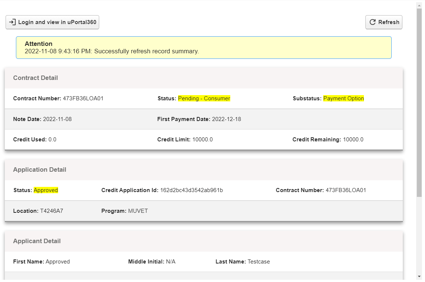Click the scrollbar down arrow
The height and width of the screenshot is (282, 425).
(x=419, y=276)
